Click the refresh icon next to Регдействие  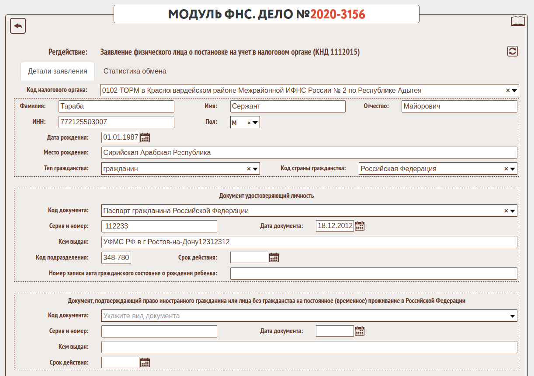pyautogui.click(x=512, y=51)
